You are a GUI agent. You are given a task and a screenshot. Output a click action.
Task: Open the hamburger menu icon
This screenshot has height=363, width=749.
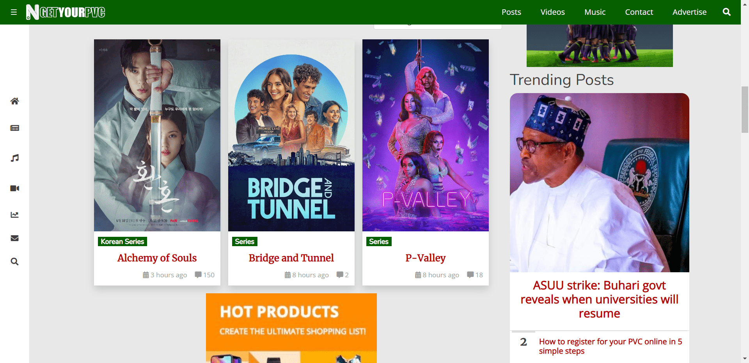[x=14, y=12]
